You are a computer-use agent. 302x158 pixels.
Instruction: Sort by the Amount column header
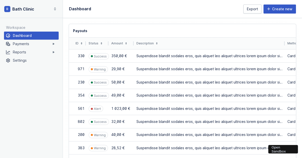(x=119, y=43)
